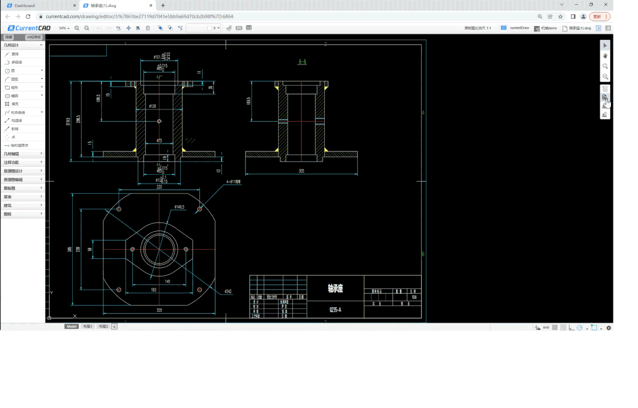Click the zoom in magnifier in top toolbar
638x408 pixels.
[x=77, y=28]
